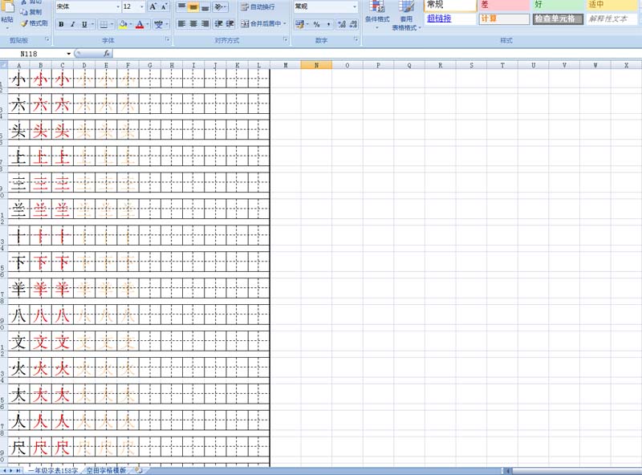
Task: Toggle wrap text (自动换行)
Action: 258,6
